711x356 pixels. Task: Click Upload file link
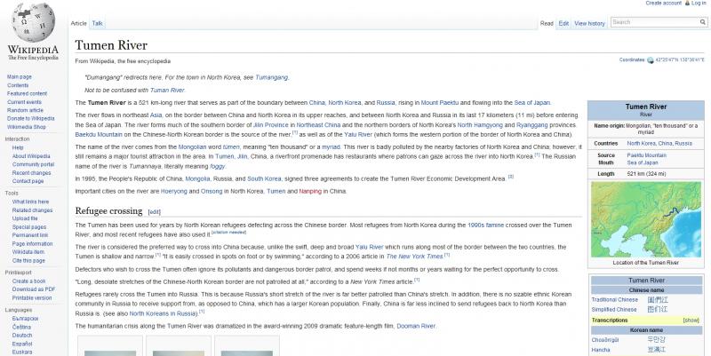[25, 218]
